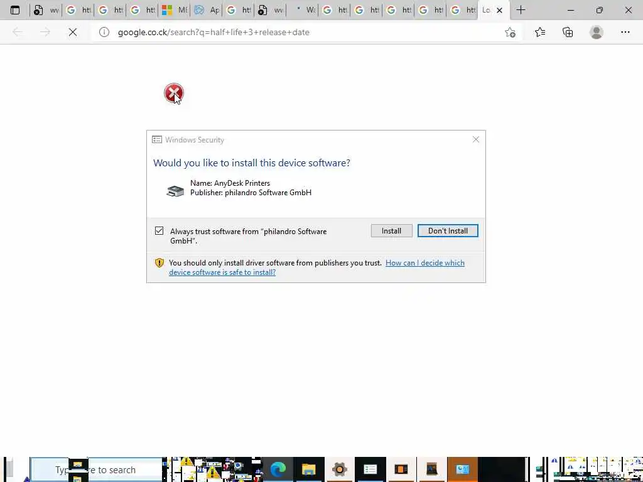Screen dimensions: 643x482
Task: Open Microsoft Edge from the taskbar
Action: 278,469
